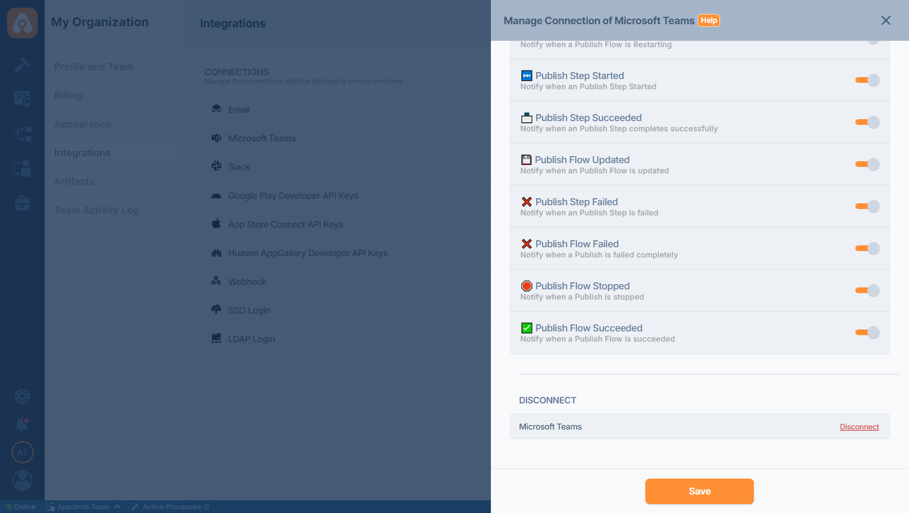Toggle Publish Flow Updated notification
This screenshot has width=909, height=513.
(x=868, y=164)
